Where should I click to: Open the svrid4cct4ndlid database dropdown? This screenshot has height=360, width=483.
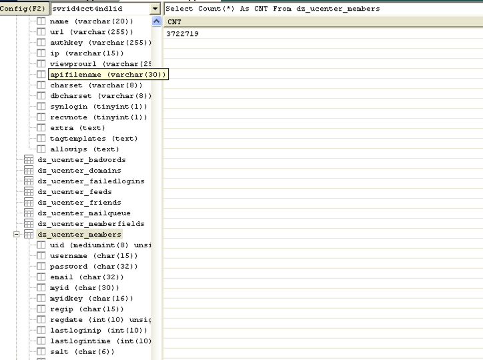coord(155,9)
